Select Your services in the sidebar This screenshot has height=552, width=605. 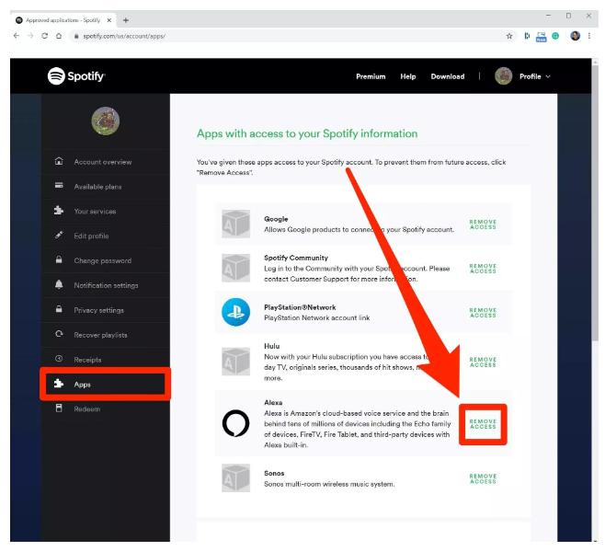click(x=95, y=212)
